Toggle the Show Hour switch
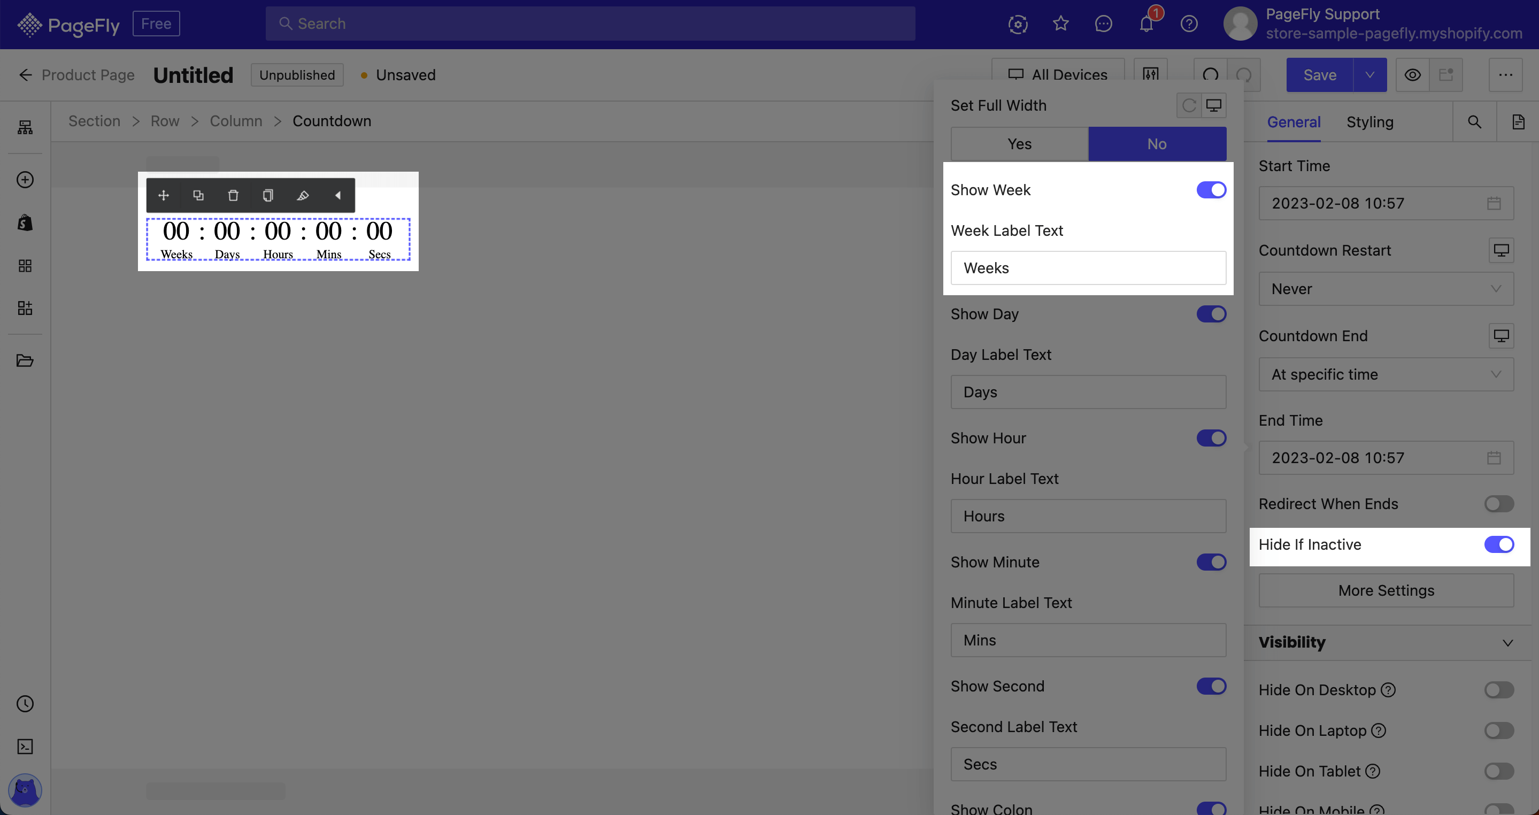The height and width of the screenshot is (815, 1539). 1212,439
